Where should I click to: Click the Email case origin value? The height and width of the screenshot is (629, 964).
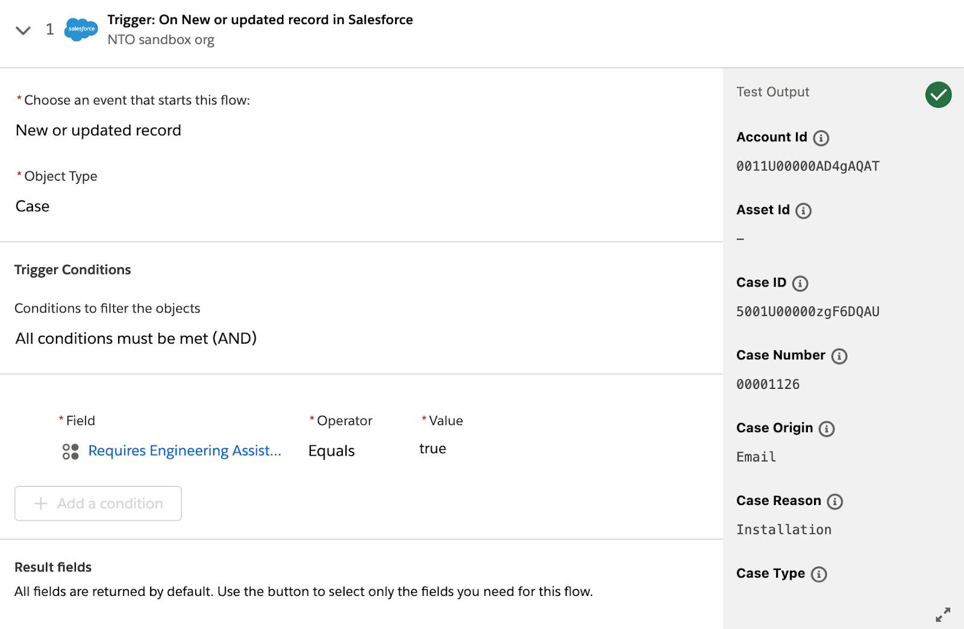click(756, 457)
